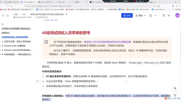The width and height of the screenshot is (181, 102).
Task: Open the browser tab list dropdown
Action: (x=163, y=2)
